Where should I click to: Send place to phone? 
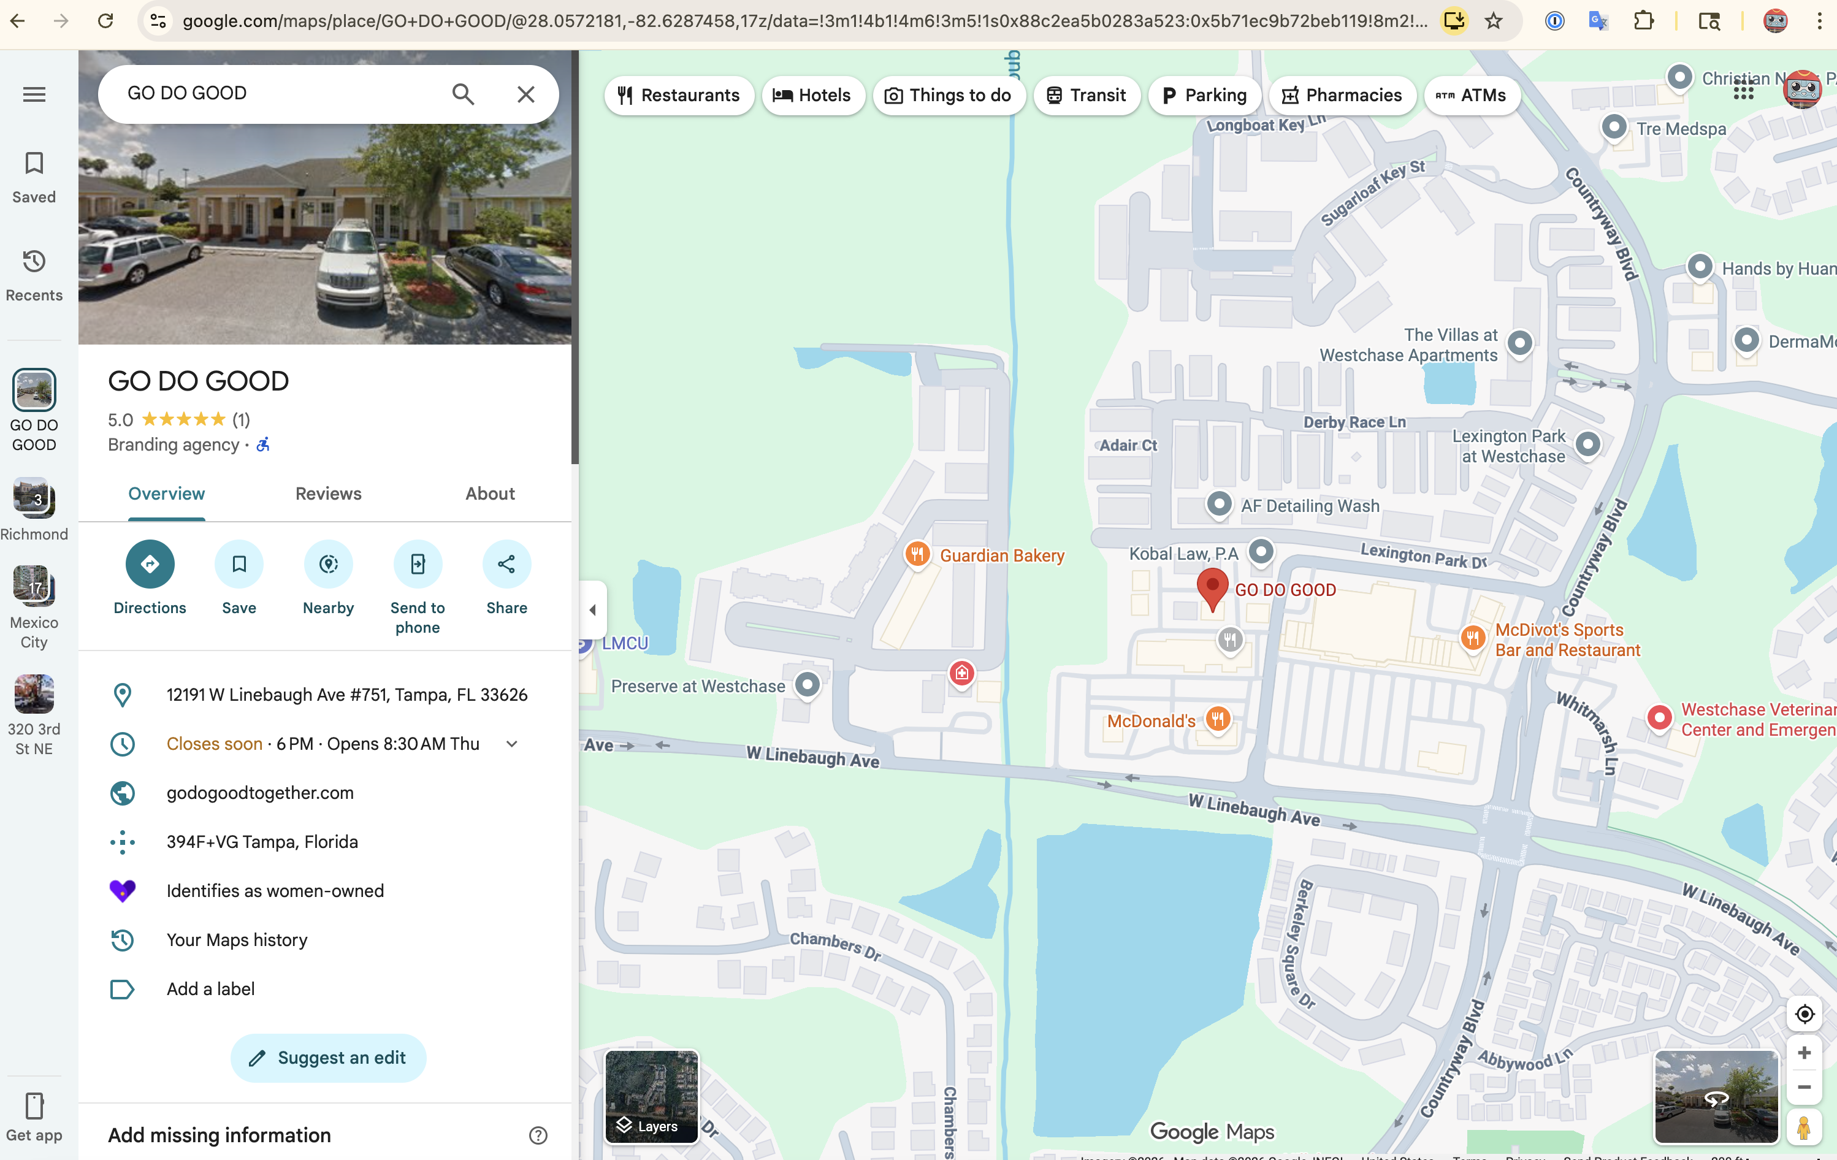click(x=418, y=587)
